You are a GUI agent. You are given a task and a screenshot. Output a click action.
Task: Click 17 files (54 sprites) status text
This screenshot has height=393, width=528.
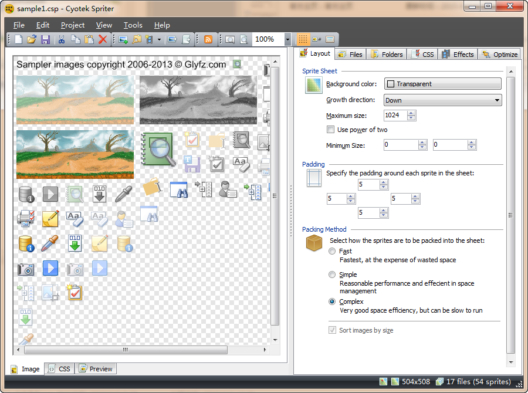coord(478,381)
